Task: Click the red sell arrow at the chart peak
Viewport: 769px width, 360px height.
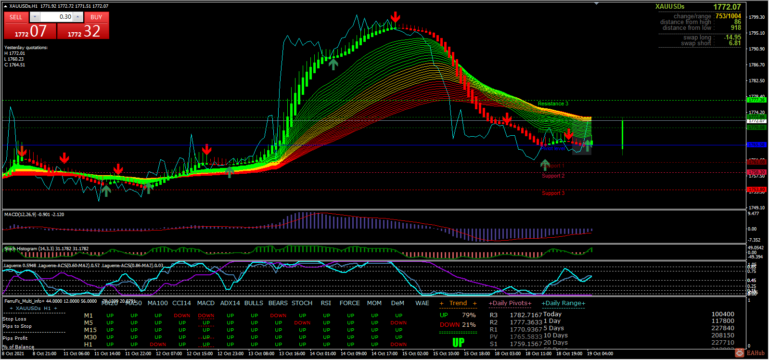Action: pyautogui.click(x=395, y=17)
